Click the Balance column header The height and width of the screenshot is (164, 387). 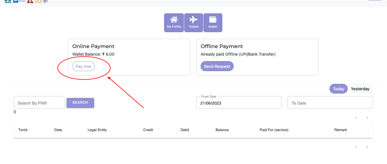click(x=222, y=130)
